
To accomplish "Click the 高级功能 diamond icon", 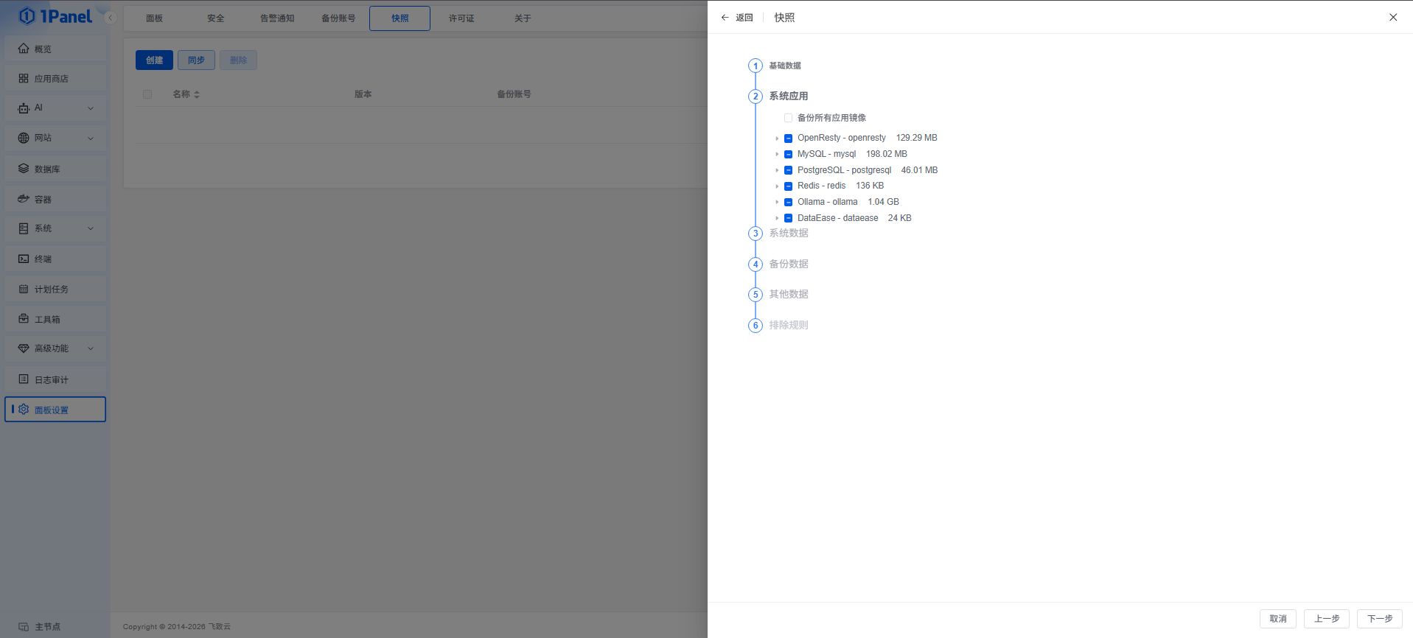I will (24, 348).
